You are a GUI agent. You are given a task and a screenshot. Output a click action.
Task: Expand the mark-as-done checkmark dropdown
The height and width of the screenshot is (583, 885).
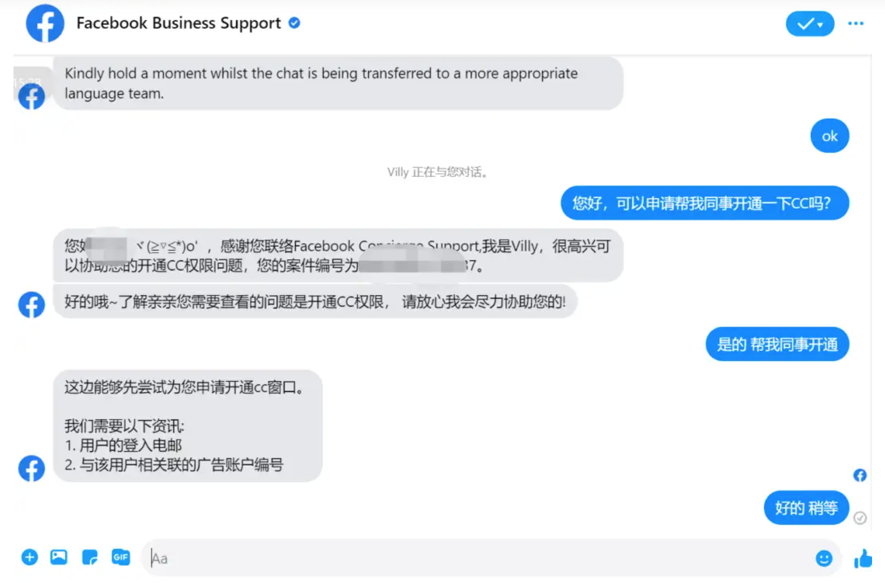[x=810, y=24]
